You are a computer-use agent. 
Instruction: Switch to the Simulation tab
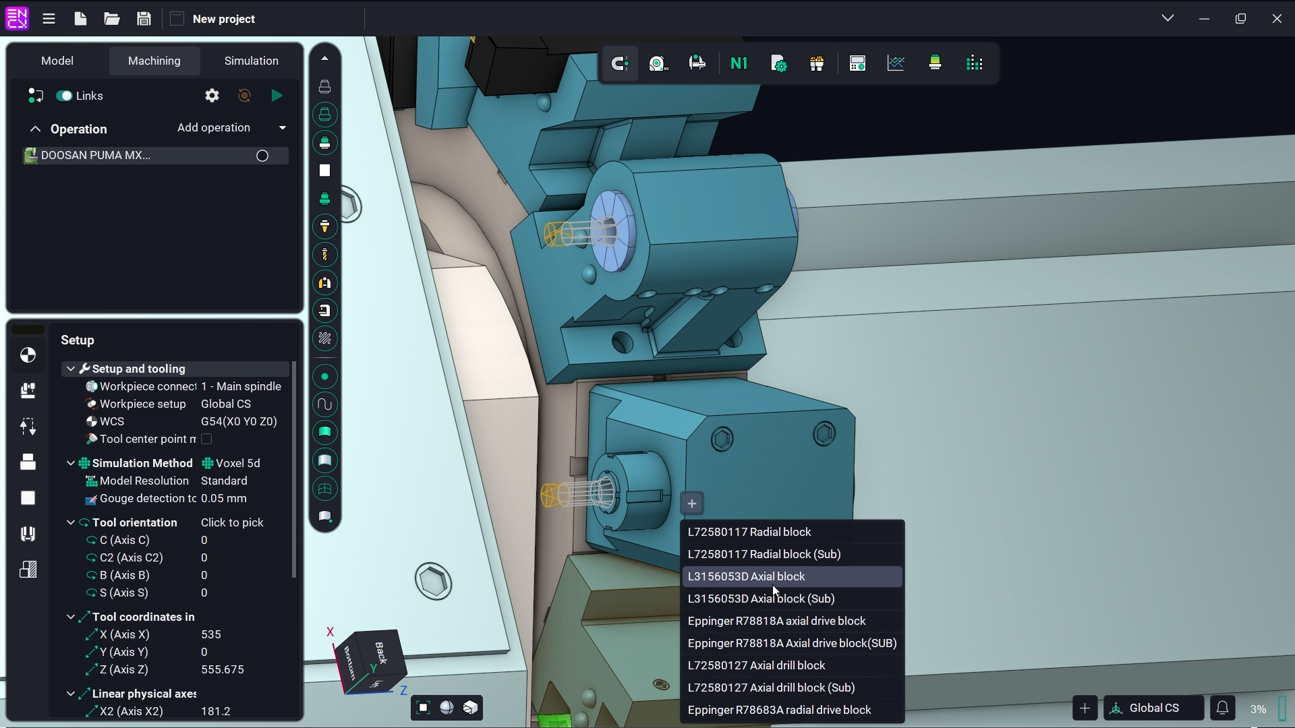[251, 61]
